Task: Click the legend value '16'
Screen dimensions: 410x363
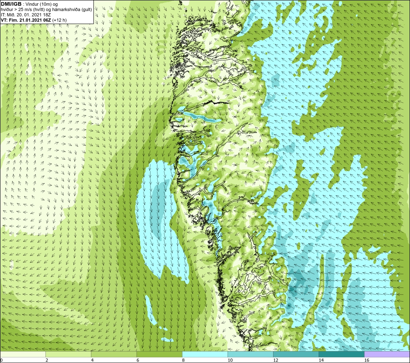Action: [367, 361]
